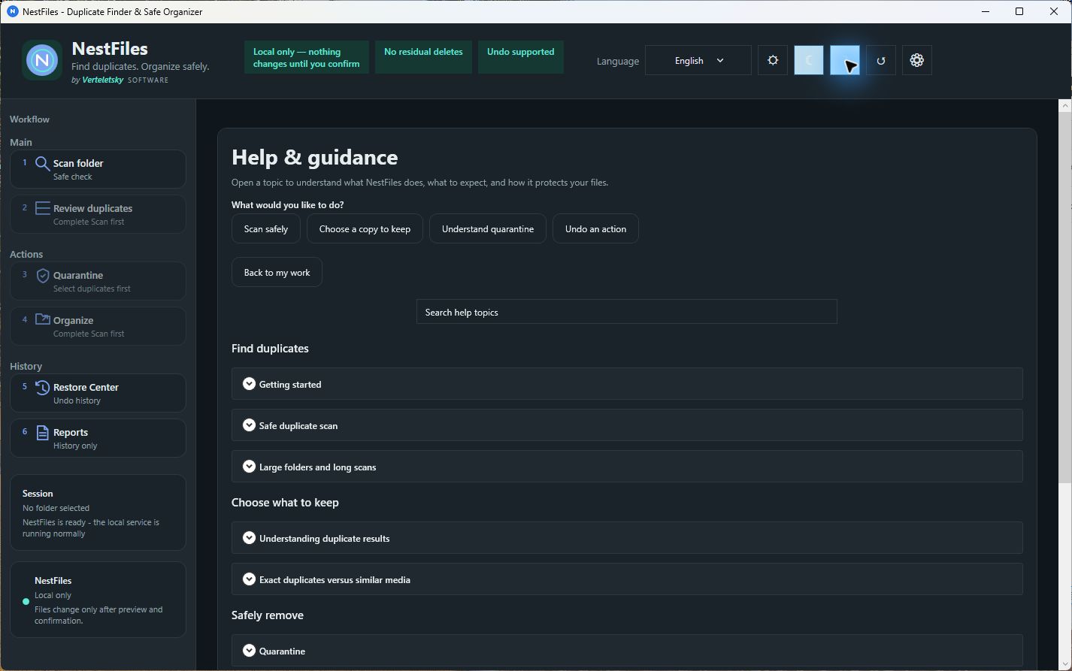Open Review duplicates workflow step
The image size is (1072, 671).
coord(98,214)
